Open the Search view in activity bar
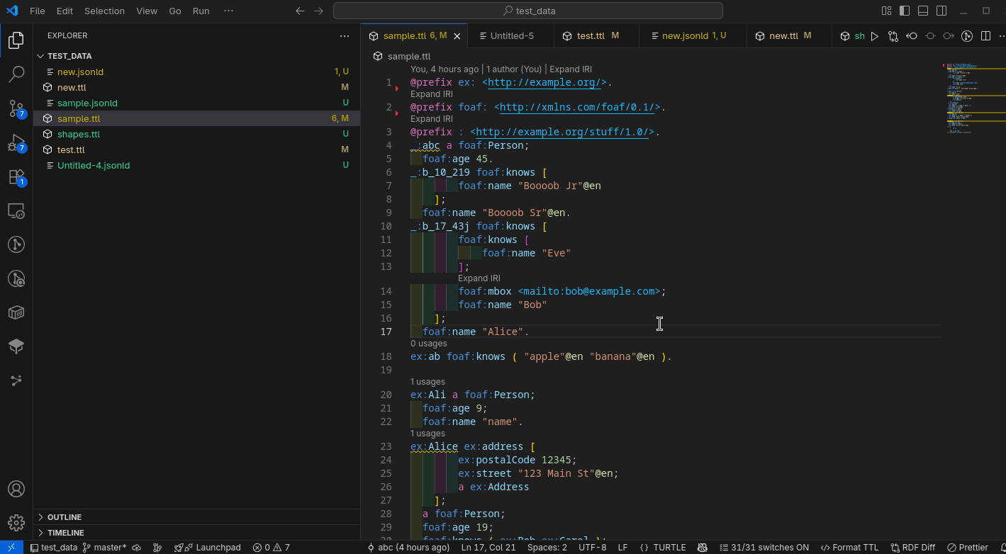The height and width of the screenshot is (554, 1006). click(16, 74)
